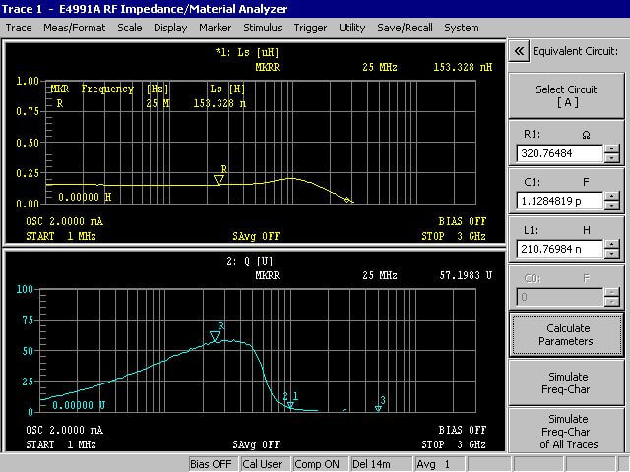Increase R1 value with up arrow

tap(612, 148)
